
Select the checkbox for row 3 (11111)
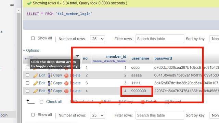pos(27,83)
